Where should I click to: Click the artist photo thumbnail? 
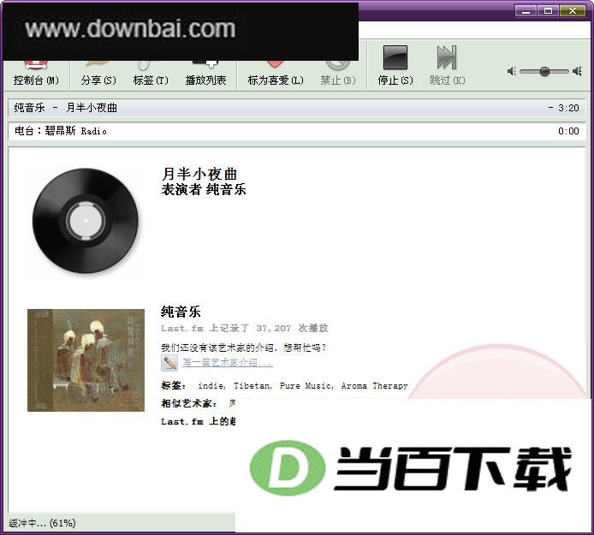click(x=86, y=360)
